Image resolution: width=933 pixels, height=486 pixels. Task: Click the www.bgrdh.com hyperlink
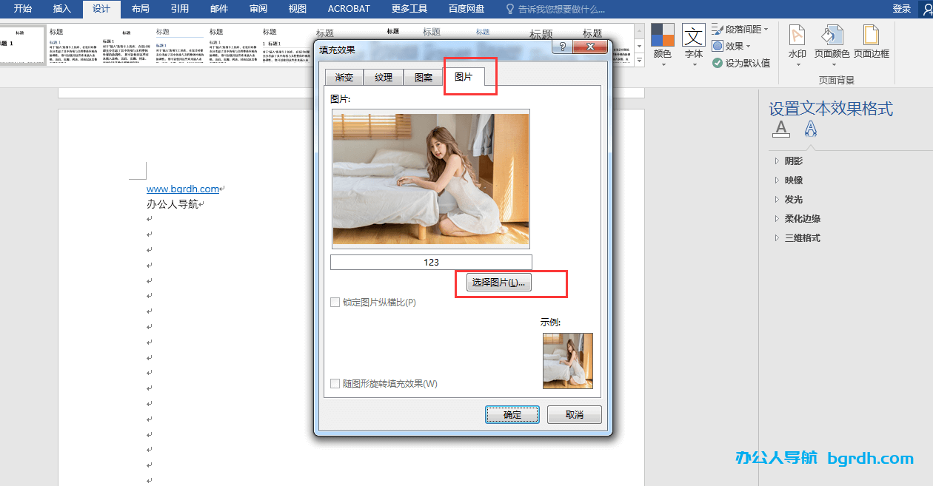(183, 189)
